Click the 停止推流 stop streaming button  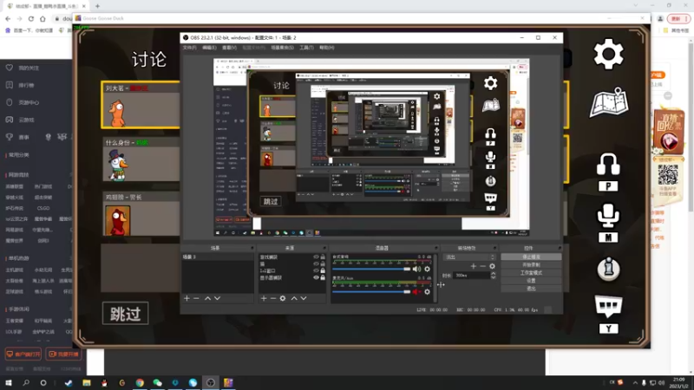point(531,257)
